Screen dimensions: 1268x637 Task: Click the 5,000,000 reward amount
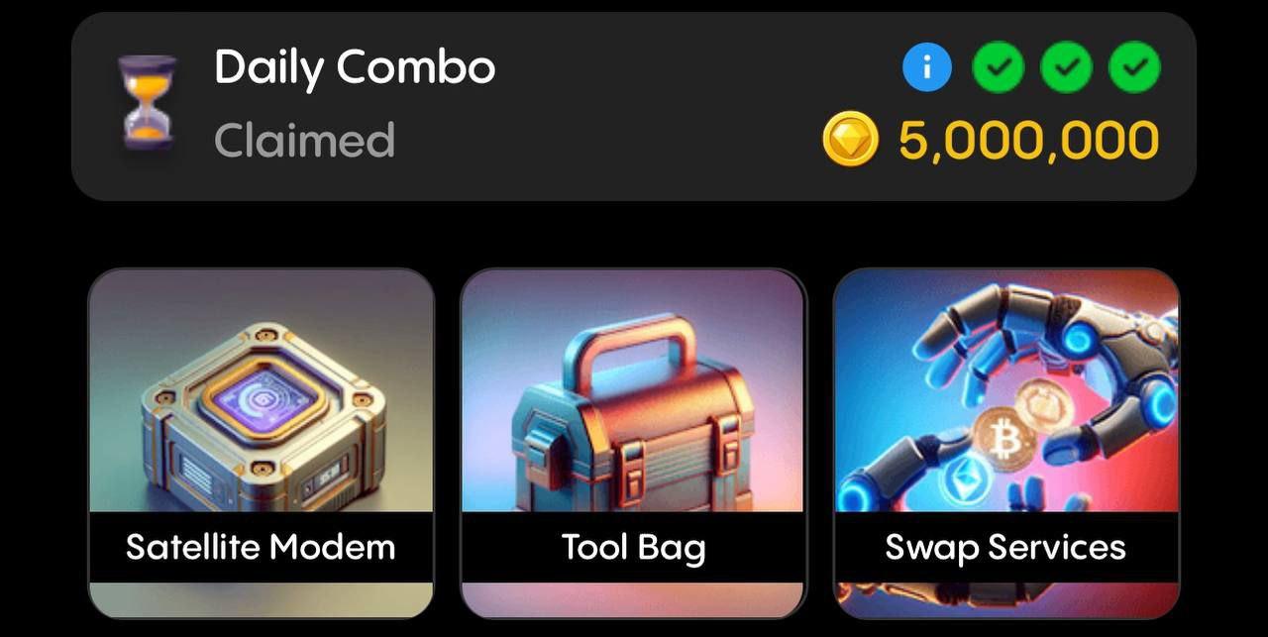tap(1028, 140)
